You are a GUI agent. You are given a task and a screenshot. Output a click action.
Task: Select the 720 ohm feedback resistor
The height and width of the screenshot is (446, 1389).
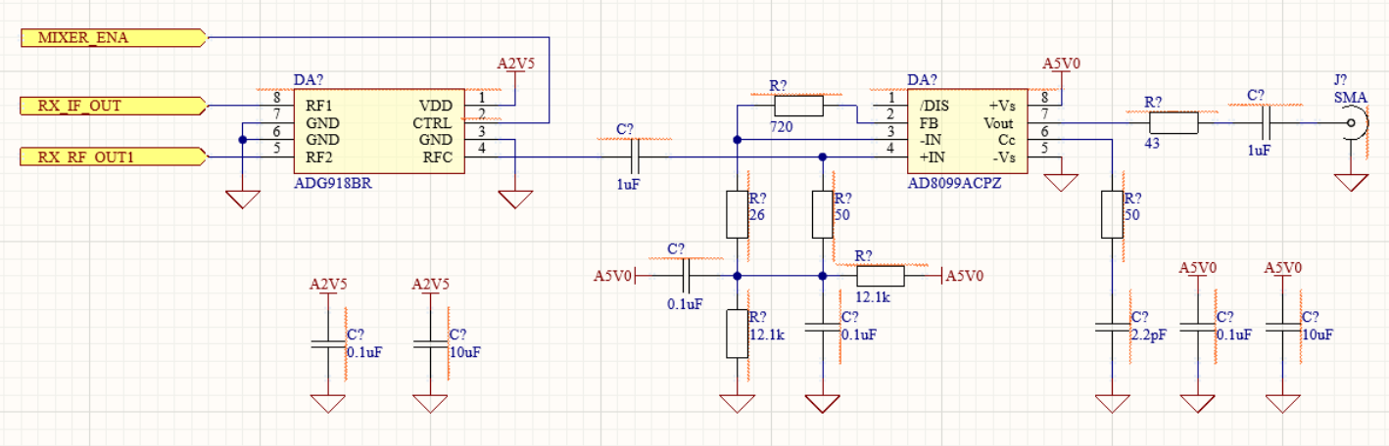(x=798, y=106)
